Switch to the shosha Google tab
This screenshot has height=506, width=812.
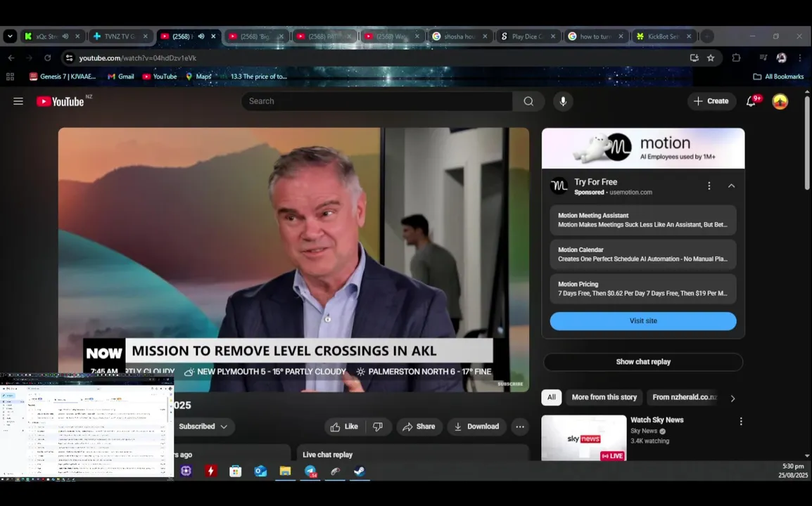pos(459,37)
